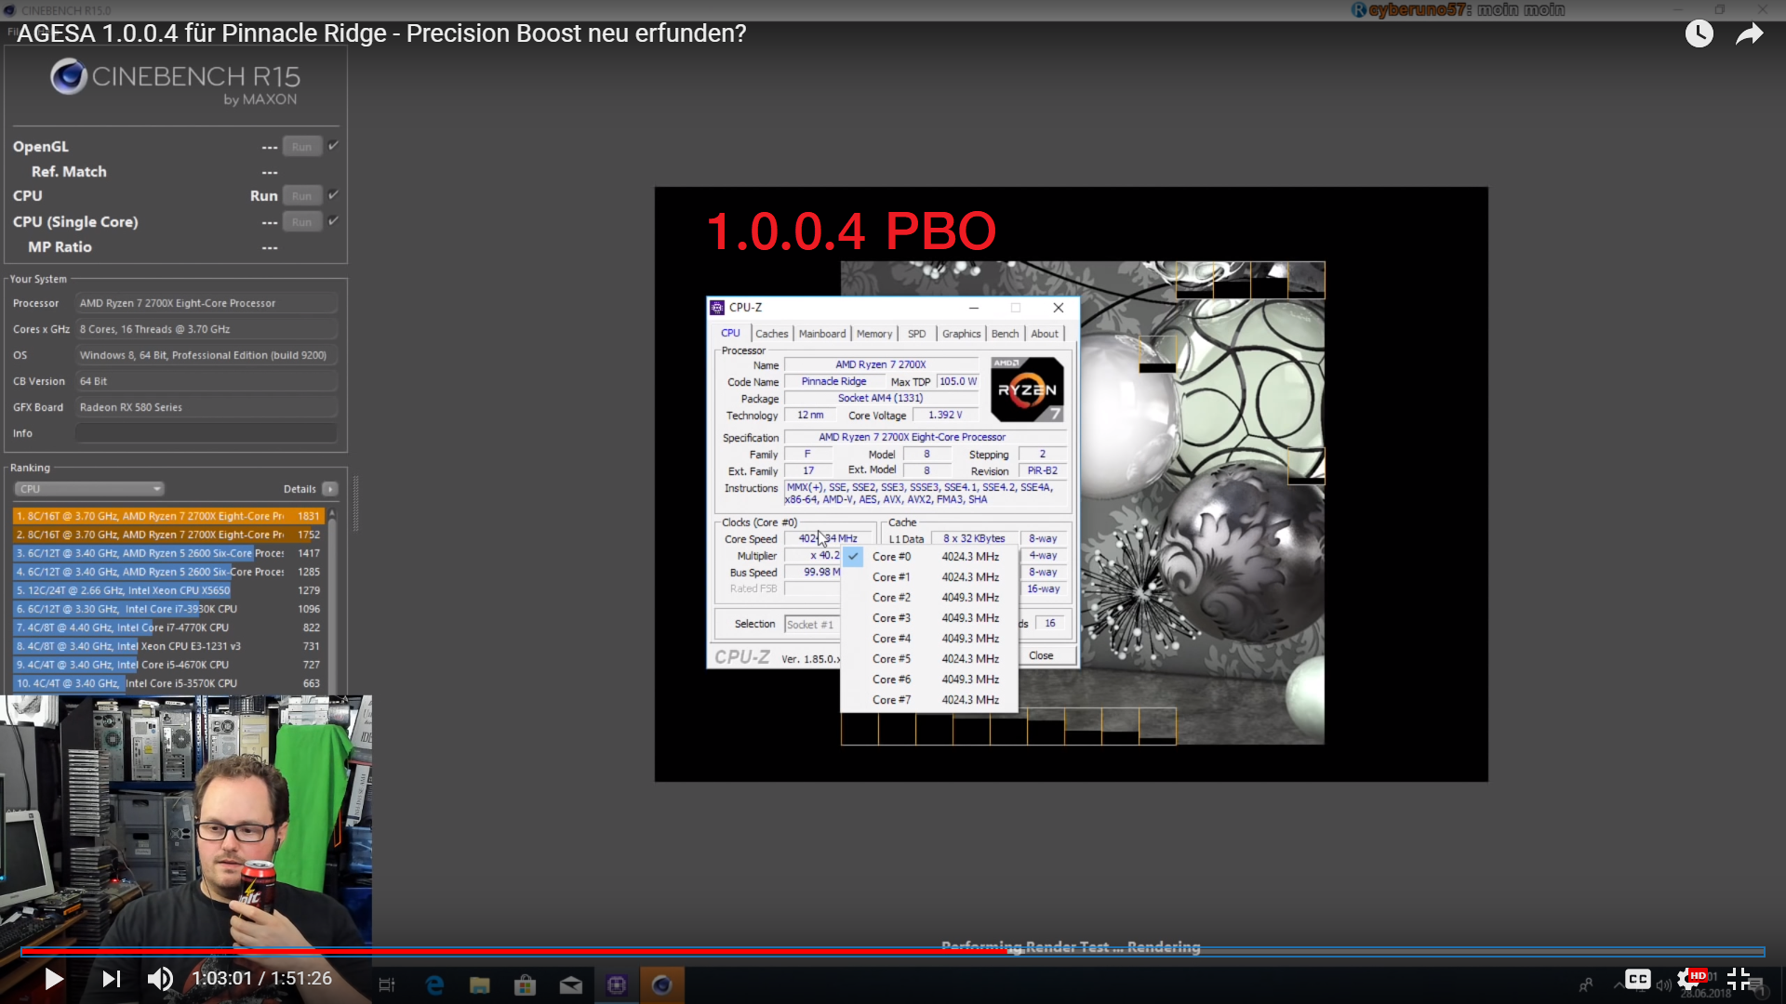Open Mail app in the taskbar

(571, 984)
